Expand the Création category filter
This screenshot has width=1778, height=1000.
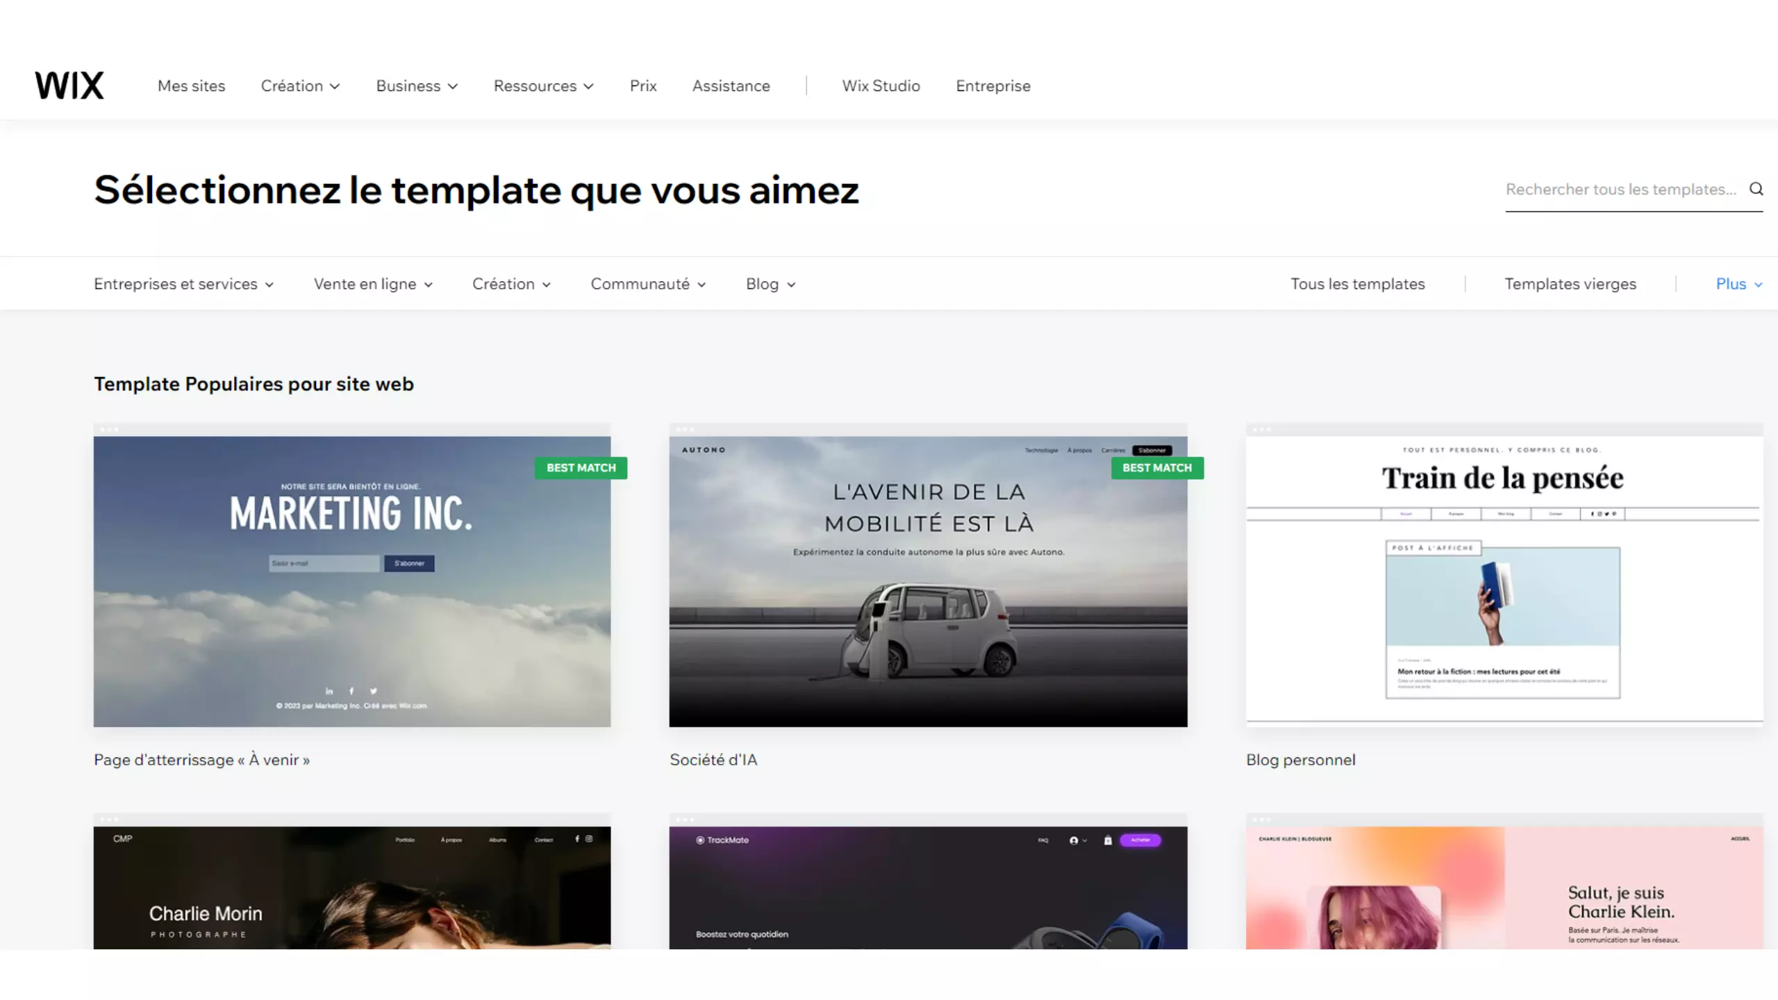[x=512, y=284]
